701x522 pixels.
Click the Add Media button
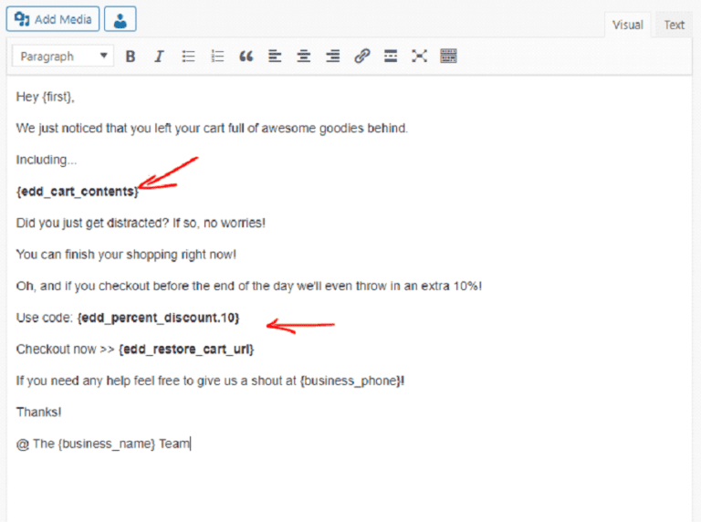[53, 19]
